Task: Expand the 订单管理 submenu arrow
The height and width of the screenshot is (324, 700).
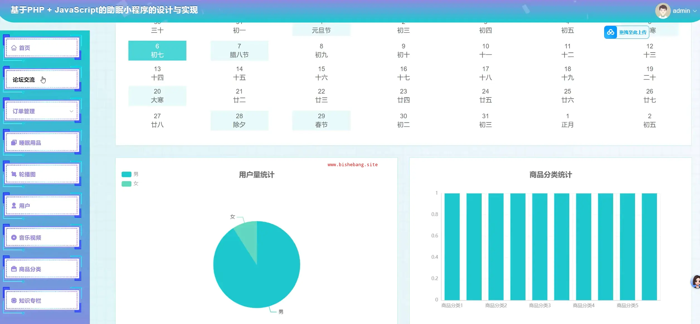Action: (x=71, y=111)
